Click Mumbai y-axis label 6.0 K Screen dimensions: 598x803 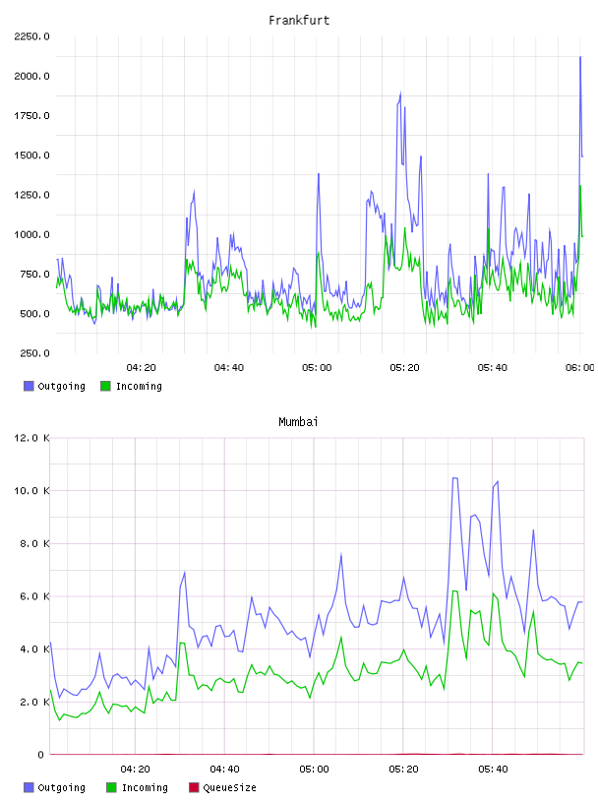34,596
